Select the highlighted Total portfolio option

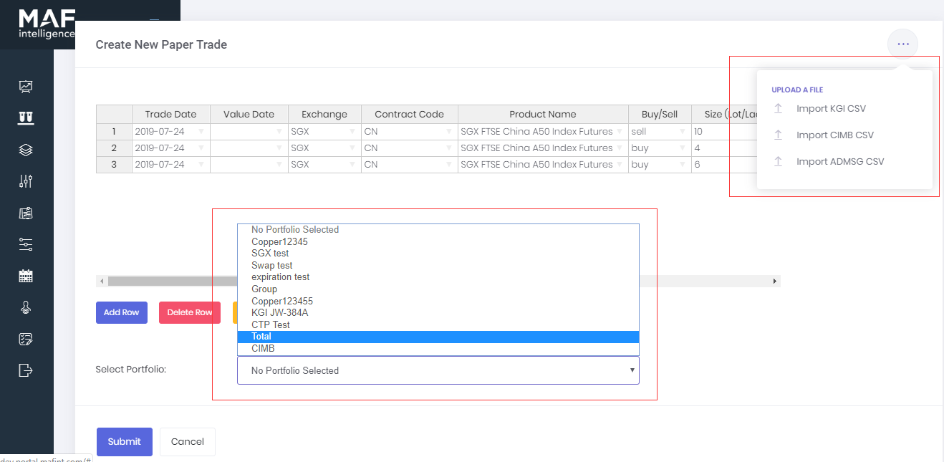(438, 337)
